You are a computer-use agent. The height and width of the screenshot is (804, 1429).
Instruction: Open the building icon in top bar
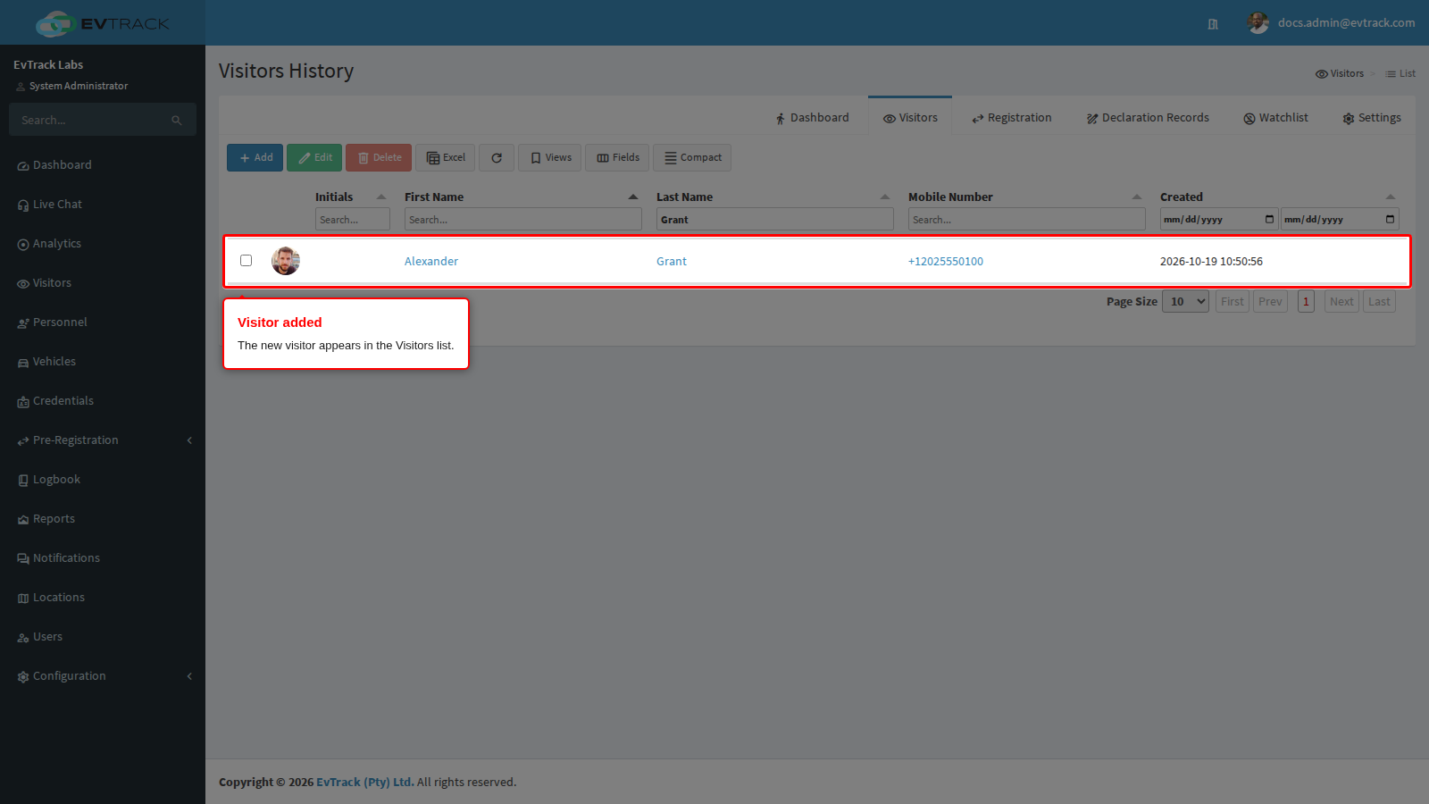(1213, 24)
